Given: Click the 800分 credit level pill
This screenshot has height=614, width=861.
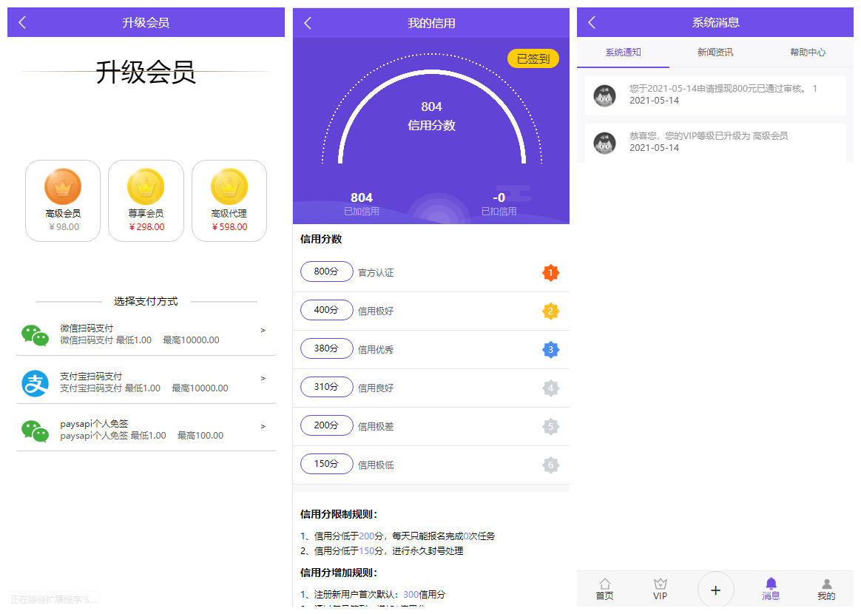Looking at the screenshot, I should (x=326, y=271).
